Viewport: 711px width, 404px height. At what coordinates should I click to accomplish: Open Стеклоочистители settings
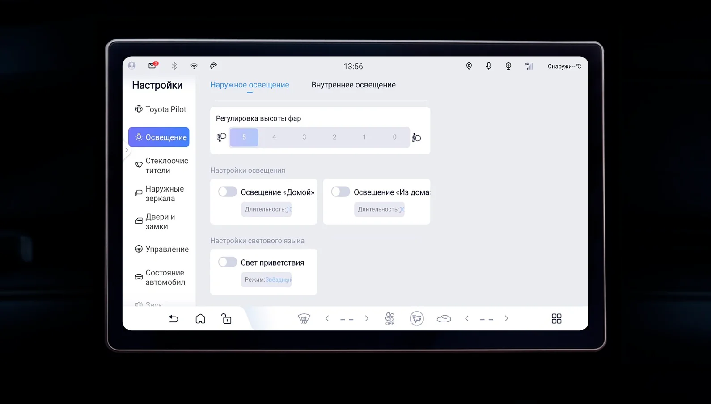tap(161, 166)
